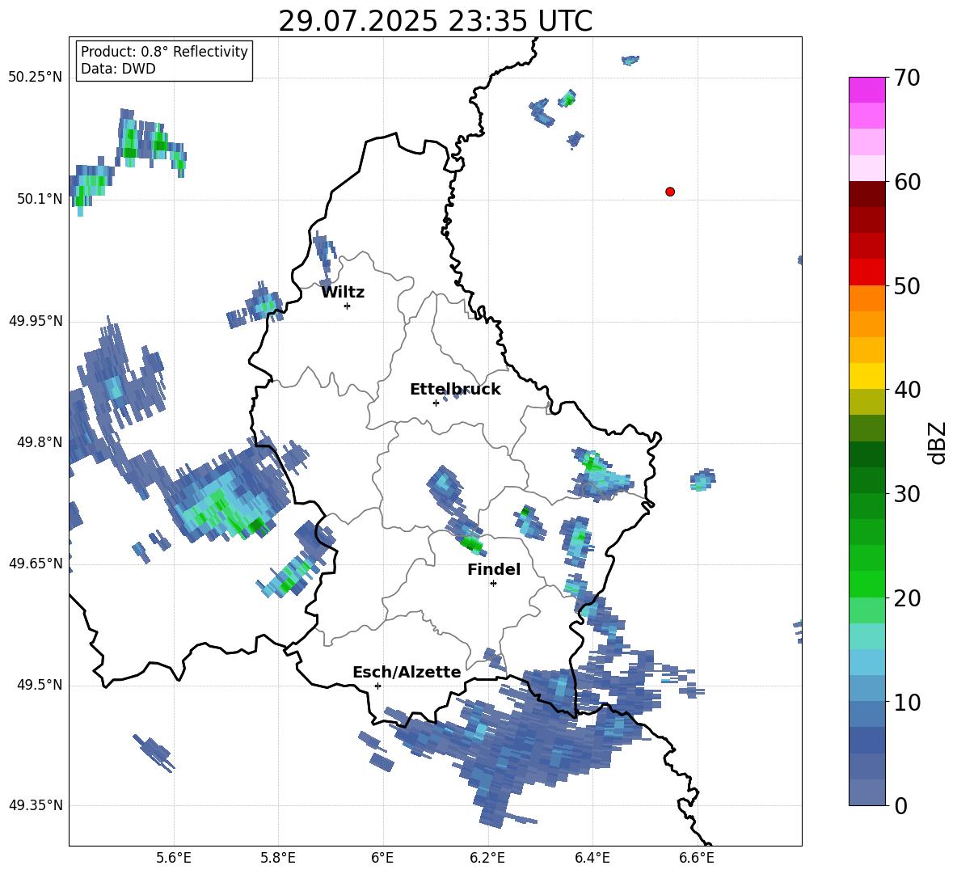The height and width of the screenshot is (874, 957).
Task: Click the Wiltz station label
Action: pyautogui.click(x=343, y=293)
